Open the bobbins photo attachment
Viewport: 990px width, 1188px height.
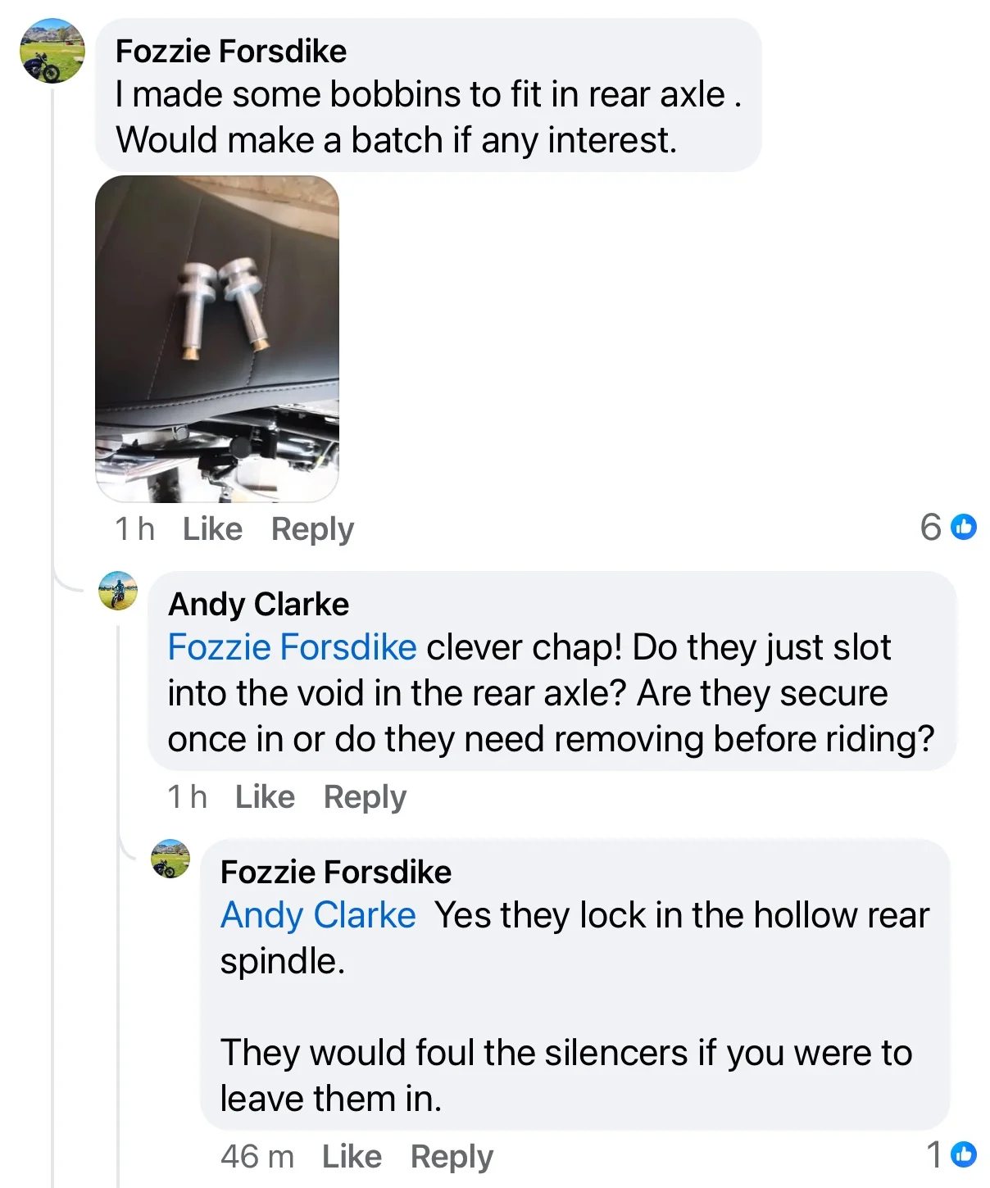click(x=217, y=338)
